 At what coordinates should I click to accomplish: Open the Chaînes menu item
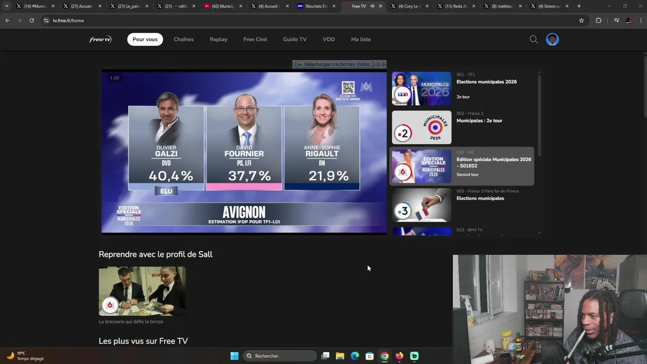[183, 39]
